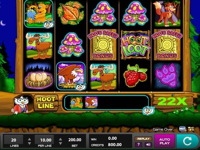Increase number of lines with up arrow
Screen dimensions: 200x150
[29, 139]
